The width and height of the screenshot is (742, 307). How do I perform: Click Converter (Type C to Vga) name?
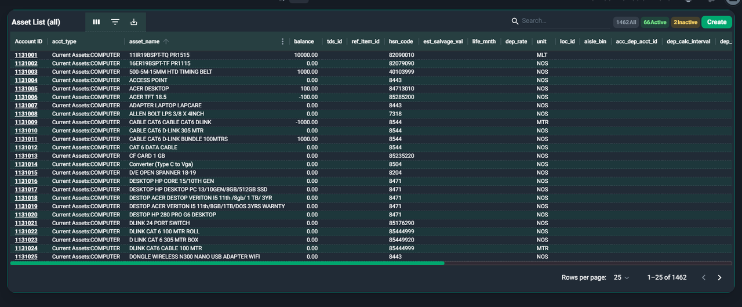pyautogui.click(x=161, y=164)
